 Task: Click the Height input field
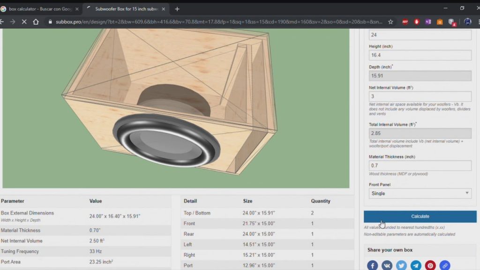[x=420, y=55]
